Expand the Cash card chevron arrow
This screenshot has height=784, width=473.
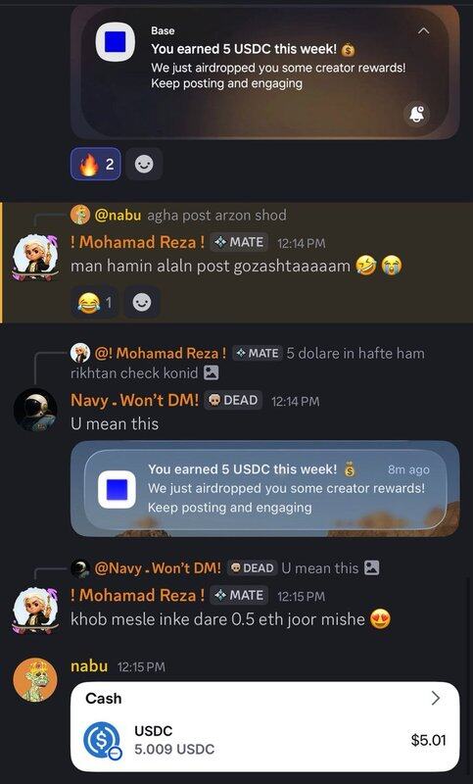436,698
